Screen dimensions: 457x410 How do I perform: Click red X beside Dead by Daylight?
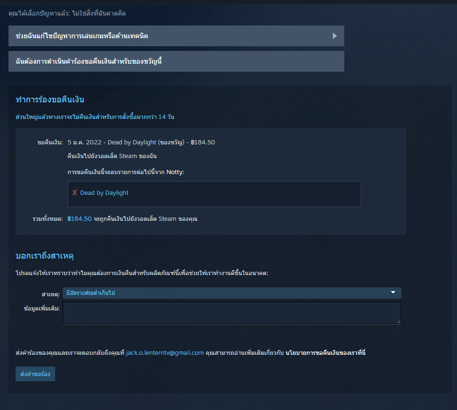tap(75, 192)
